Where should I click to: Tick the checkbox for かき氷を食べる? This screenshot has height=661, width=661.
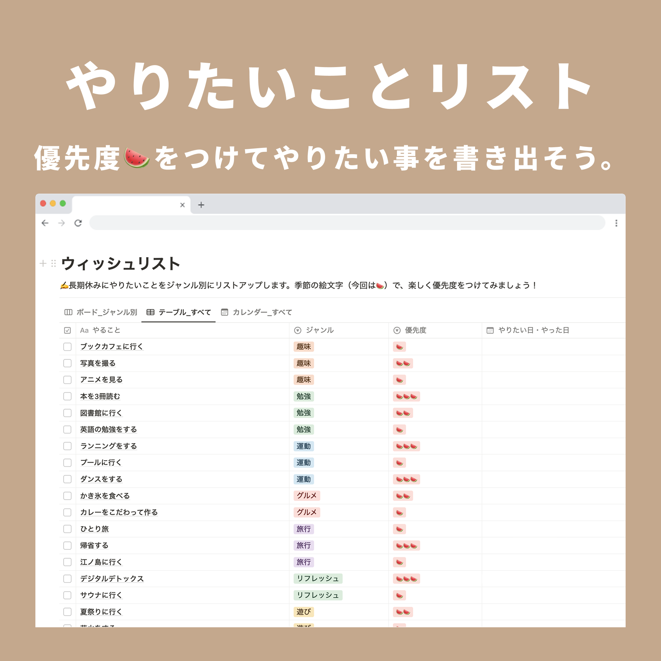pyautogui.click(x=67, y=496)
